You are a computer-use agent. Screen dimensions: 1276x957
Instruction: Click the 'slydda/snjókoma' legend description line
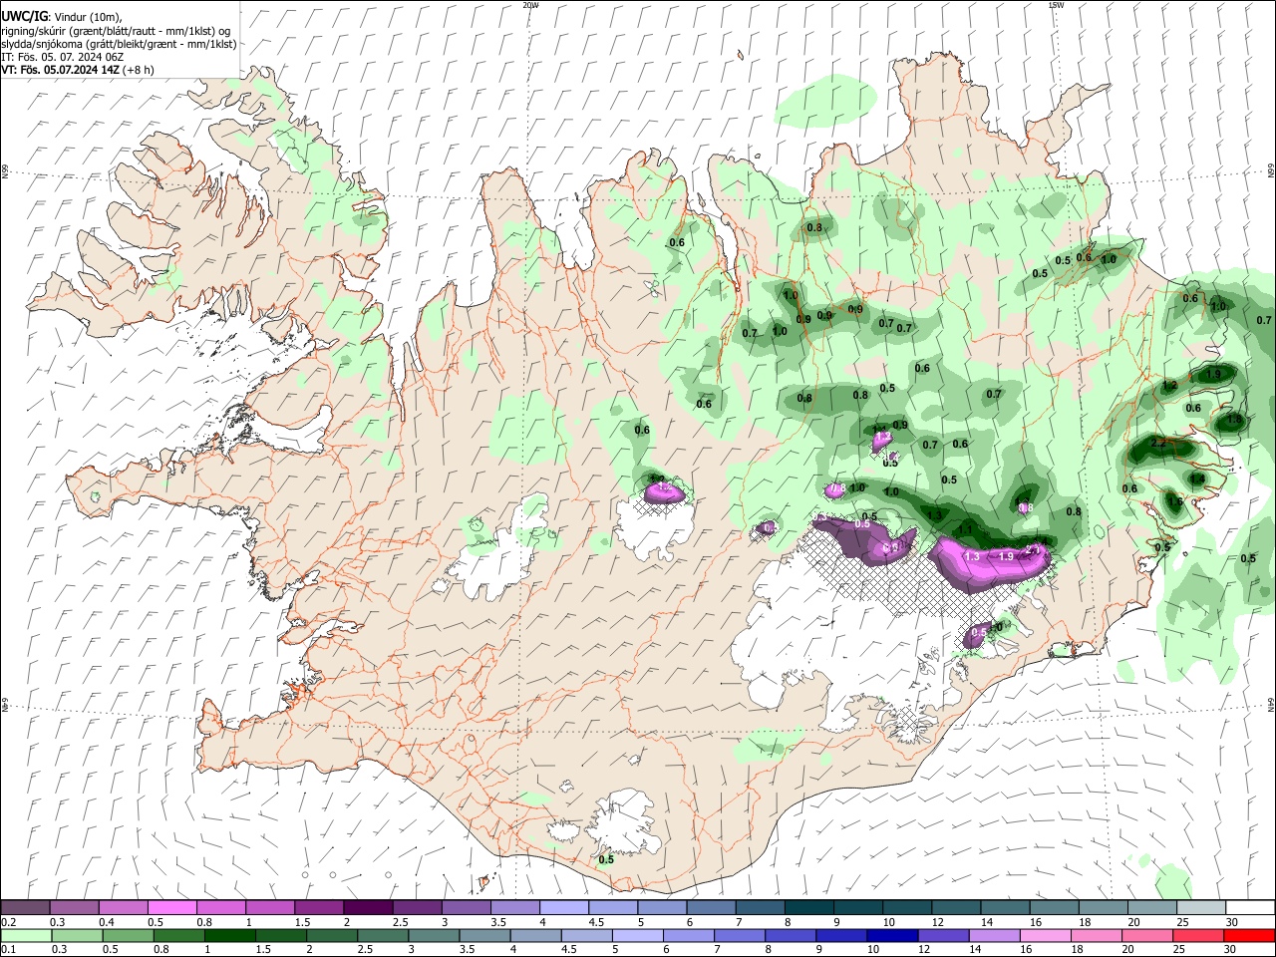click(x=119, y=44)
